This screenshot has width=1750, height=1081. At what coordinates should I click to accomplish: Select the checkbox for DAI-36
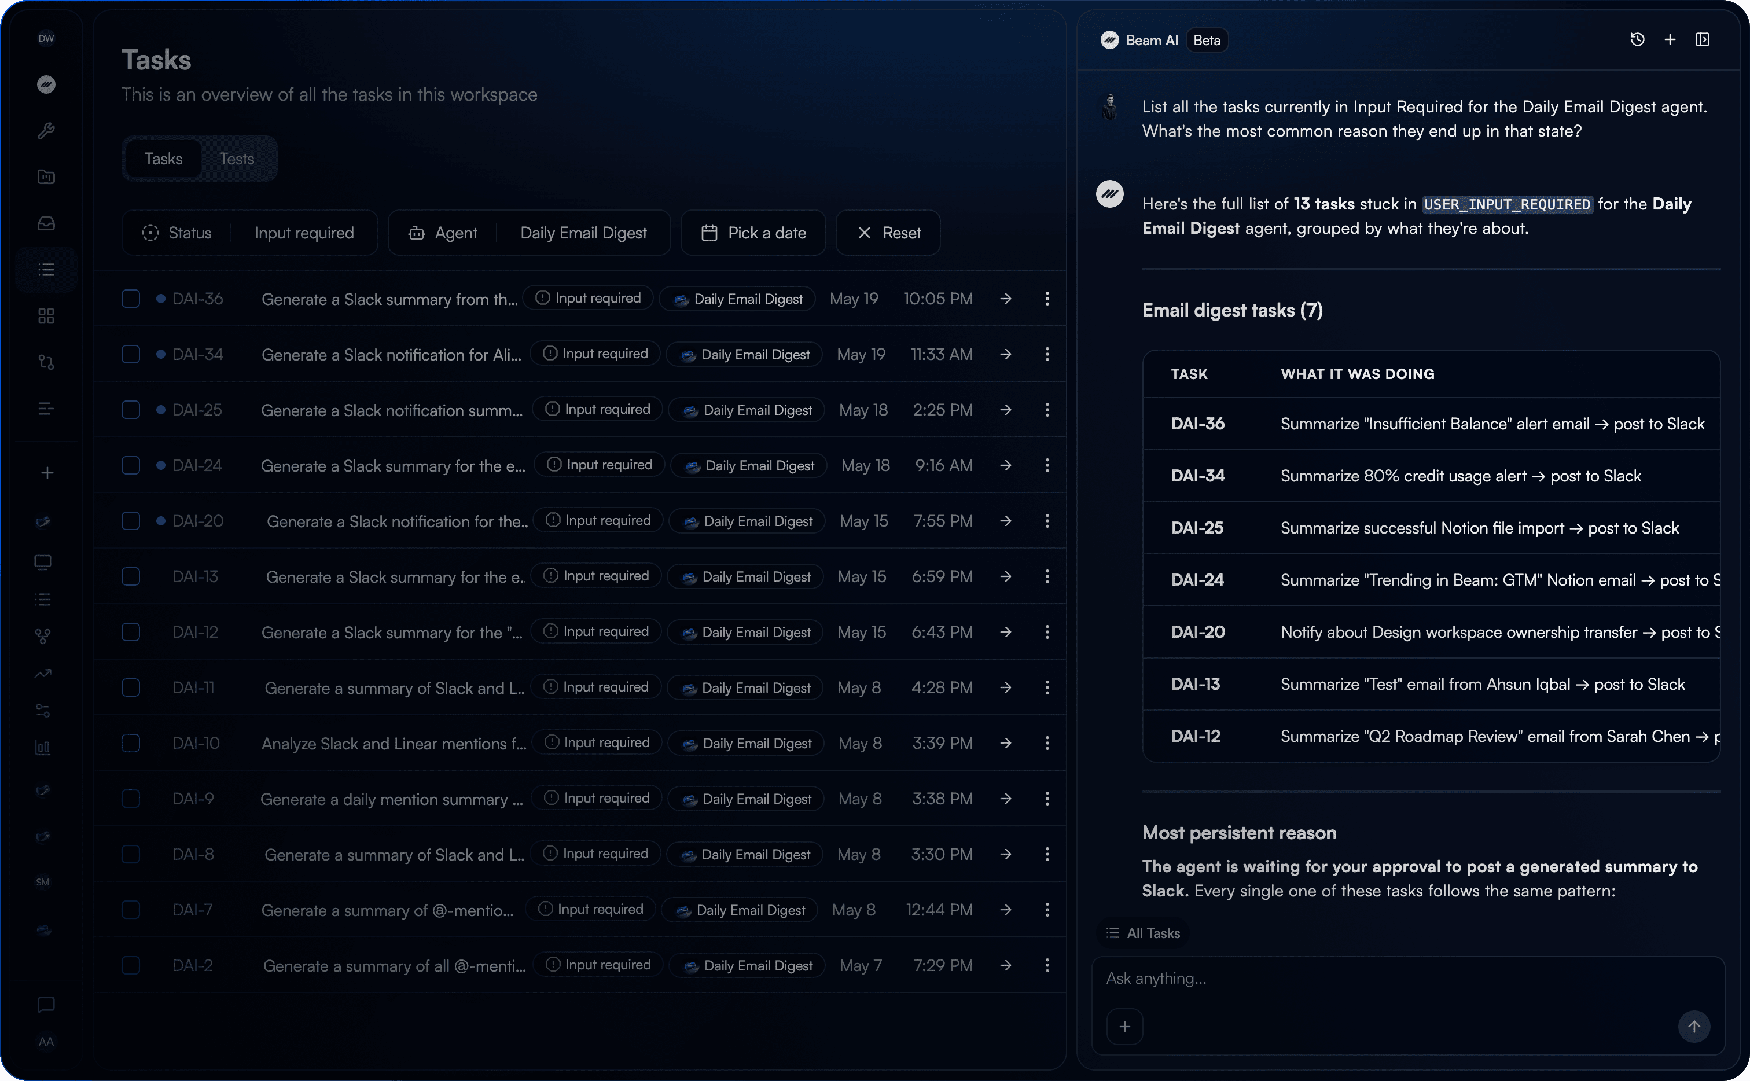pos(131,299)
